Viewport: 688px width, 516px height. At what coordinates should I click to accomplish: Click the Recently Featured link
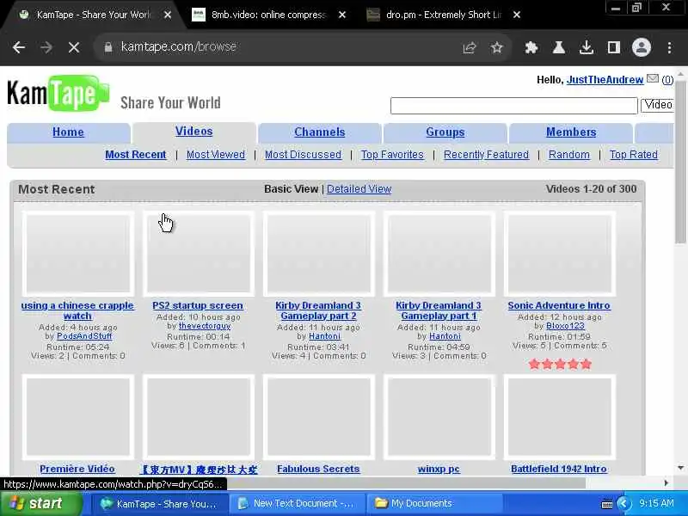tap(486, 155)
